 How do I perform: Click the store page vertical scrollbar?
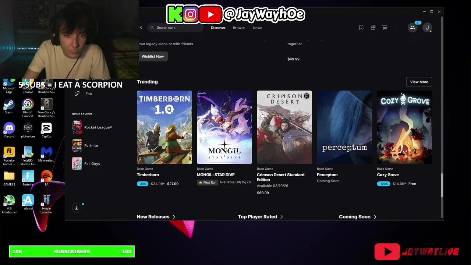pyautogui.click(x=442, y=185)
